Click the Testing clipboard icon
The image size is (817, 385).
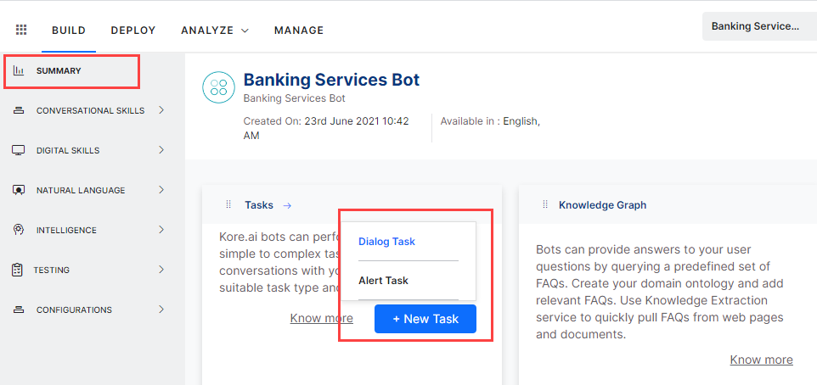[x=17, y=270]
